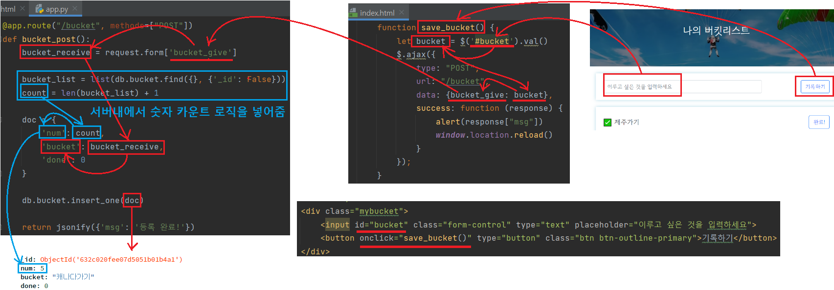Viewport: 834px width, 290px height.
Task: Click the 'onclick="save_bucket()"' attribute in HTML
Action: click(415, 238)
